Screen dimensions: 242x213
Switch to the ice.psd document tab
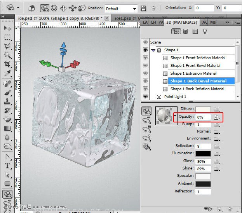pyautogui.click(x=60, y=18)
